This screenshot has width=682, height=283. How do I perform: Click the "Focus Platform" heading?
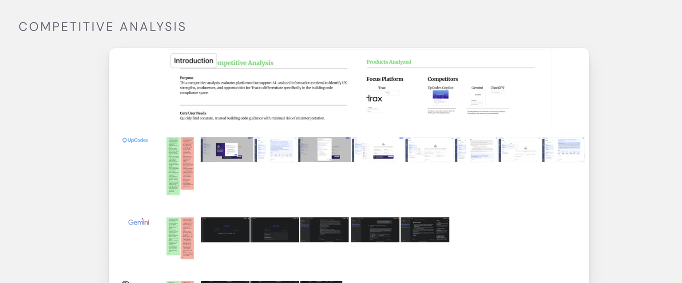pyautogui.click(x=385, y=79)
